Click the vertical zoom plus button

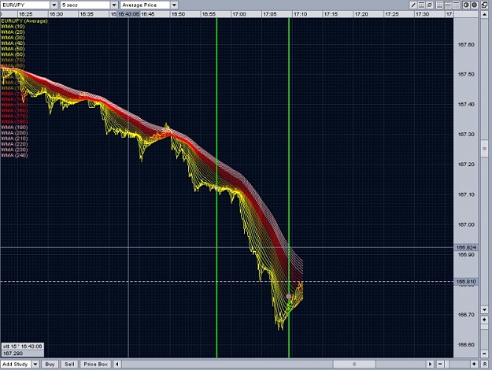[x=484, y=320]
